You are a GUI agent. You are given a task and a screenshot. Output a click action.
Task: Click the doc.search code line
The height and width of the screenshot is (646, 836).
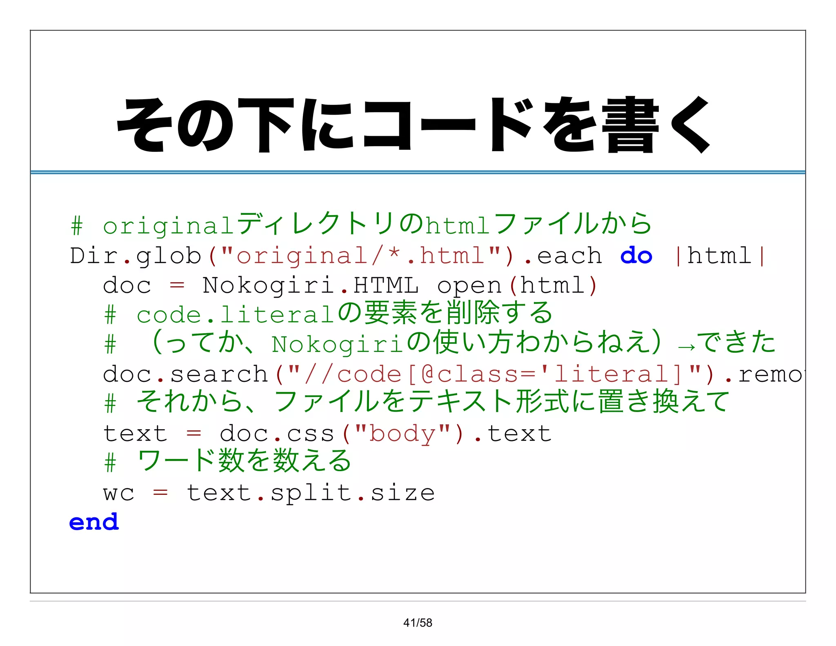pos(454,374)
